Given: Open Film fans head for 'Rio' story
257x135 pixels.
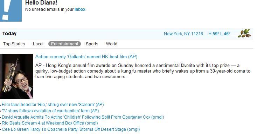Looking at the screenshot, I should pyautogui.click(x=53, y=105).
